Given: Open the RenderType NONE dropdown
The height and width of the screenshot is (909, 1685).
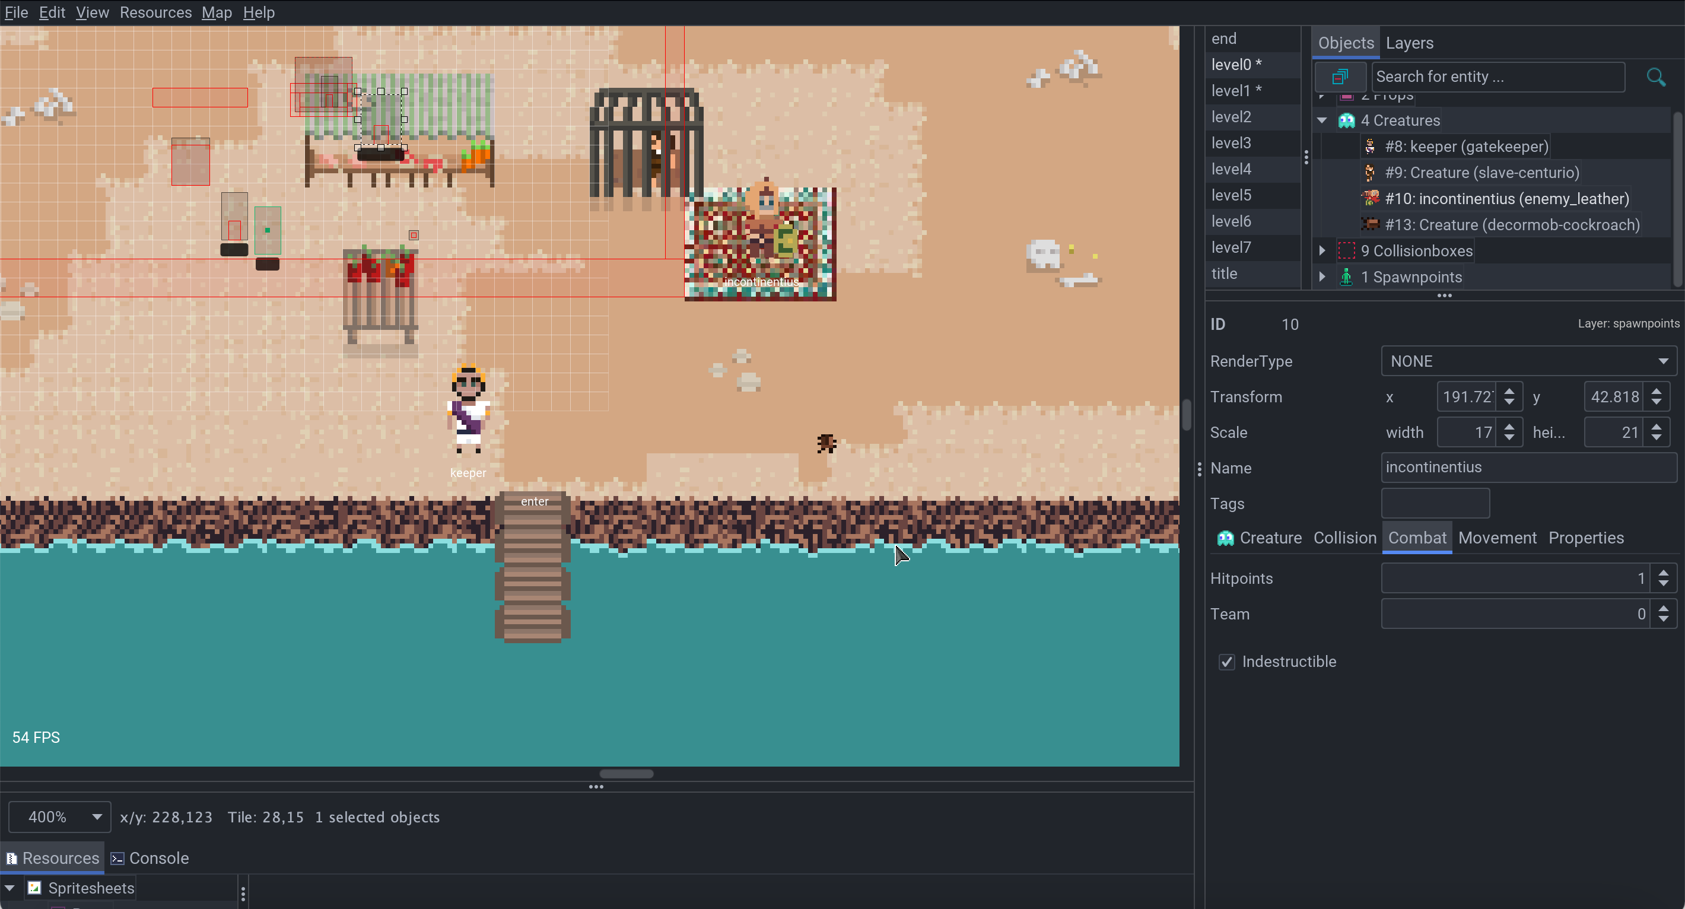Looking at the screenshot, I should coord(1528,361).
